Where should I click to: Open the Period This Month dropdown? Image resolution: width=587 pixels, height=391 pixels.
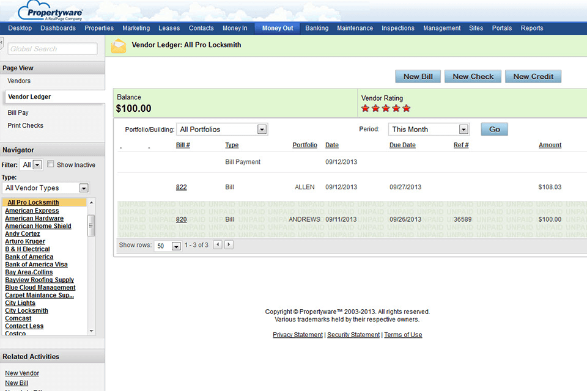tap(429, 130)
